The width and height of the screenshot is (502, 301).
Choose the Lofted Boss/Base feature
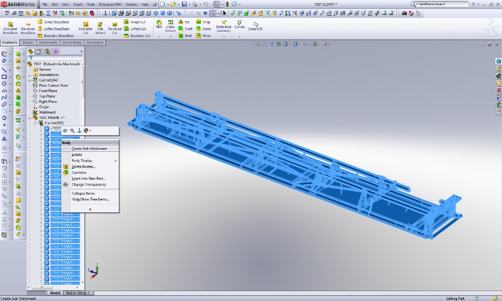pos(53,29)
